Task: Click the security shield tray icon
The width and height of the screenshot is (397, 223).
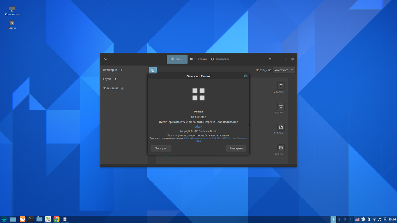Action: [363, 219]
